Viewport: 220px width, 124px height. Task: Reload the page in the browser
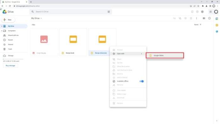pos(10,6)
